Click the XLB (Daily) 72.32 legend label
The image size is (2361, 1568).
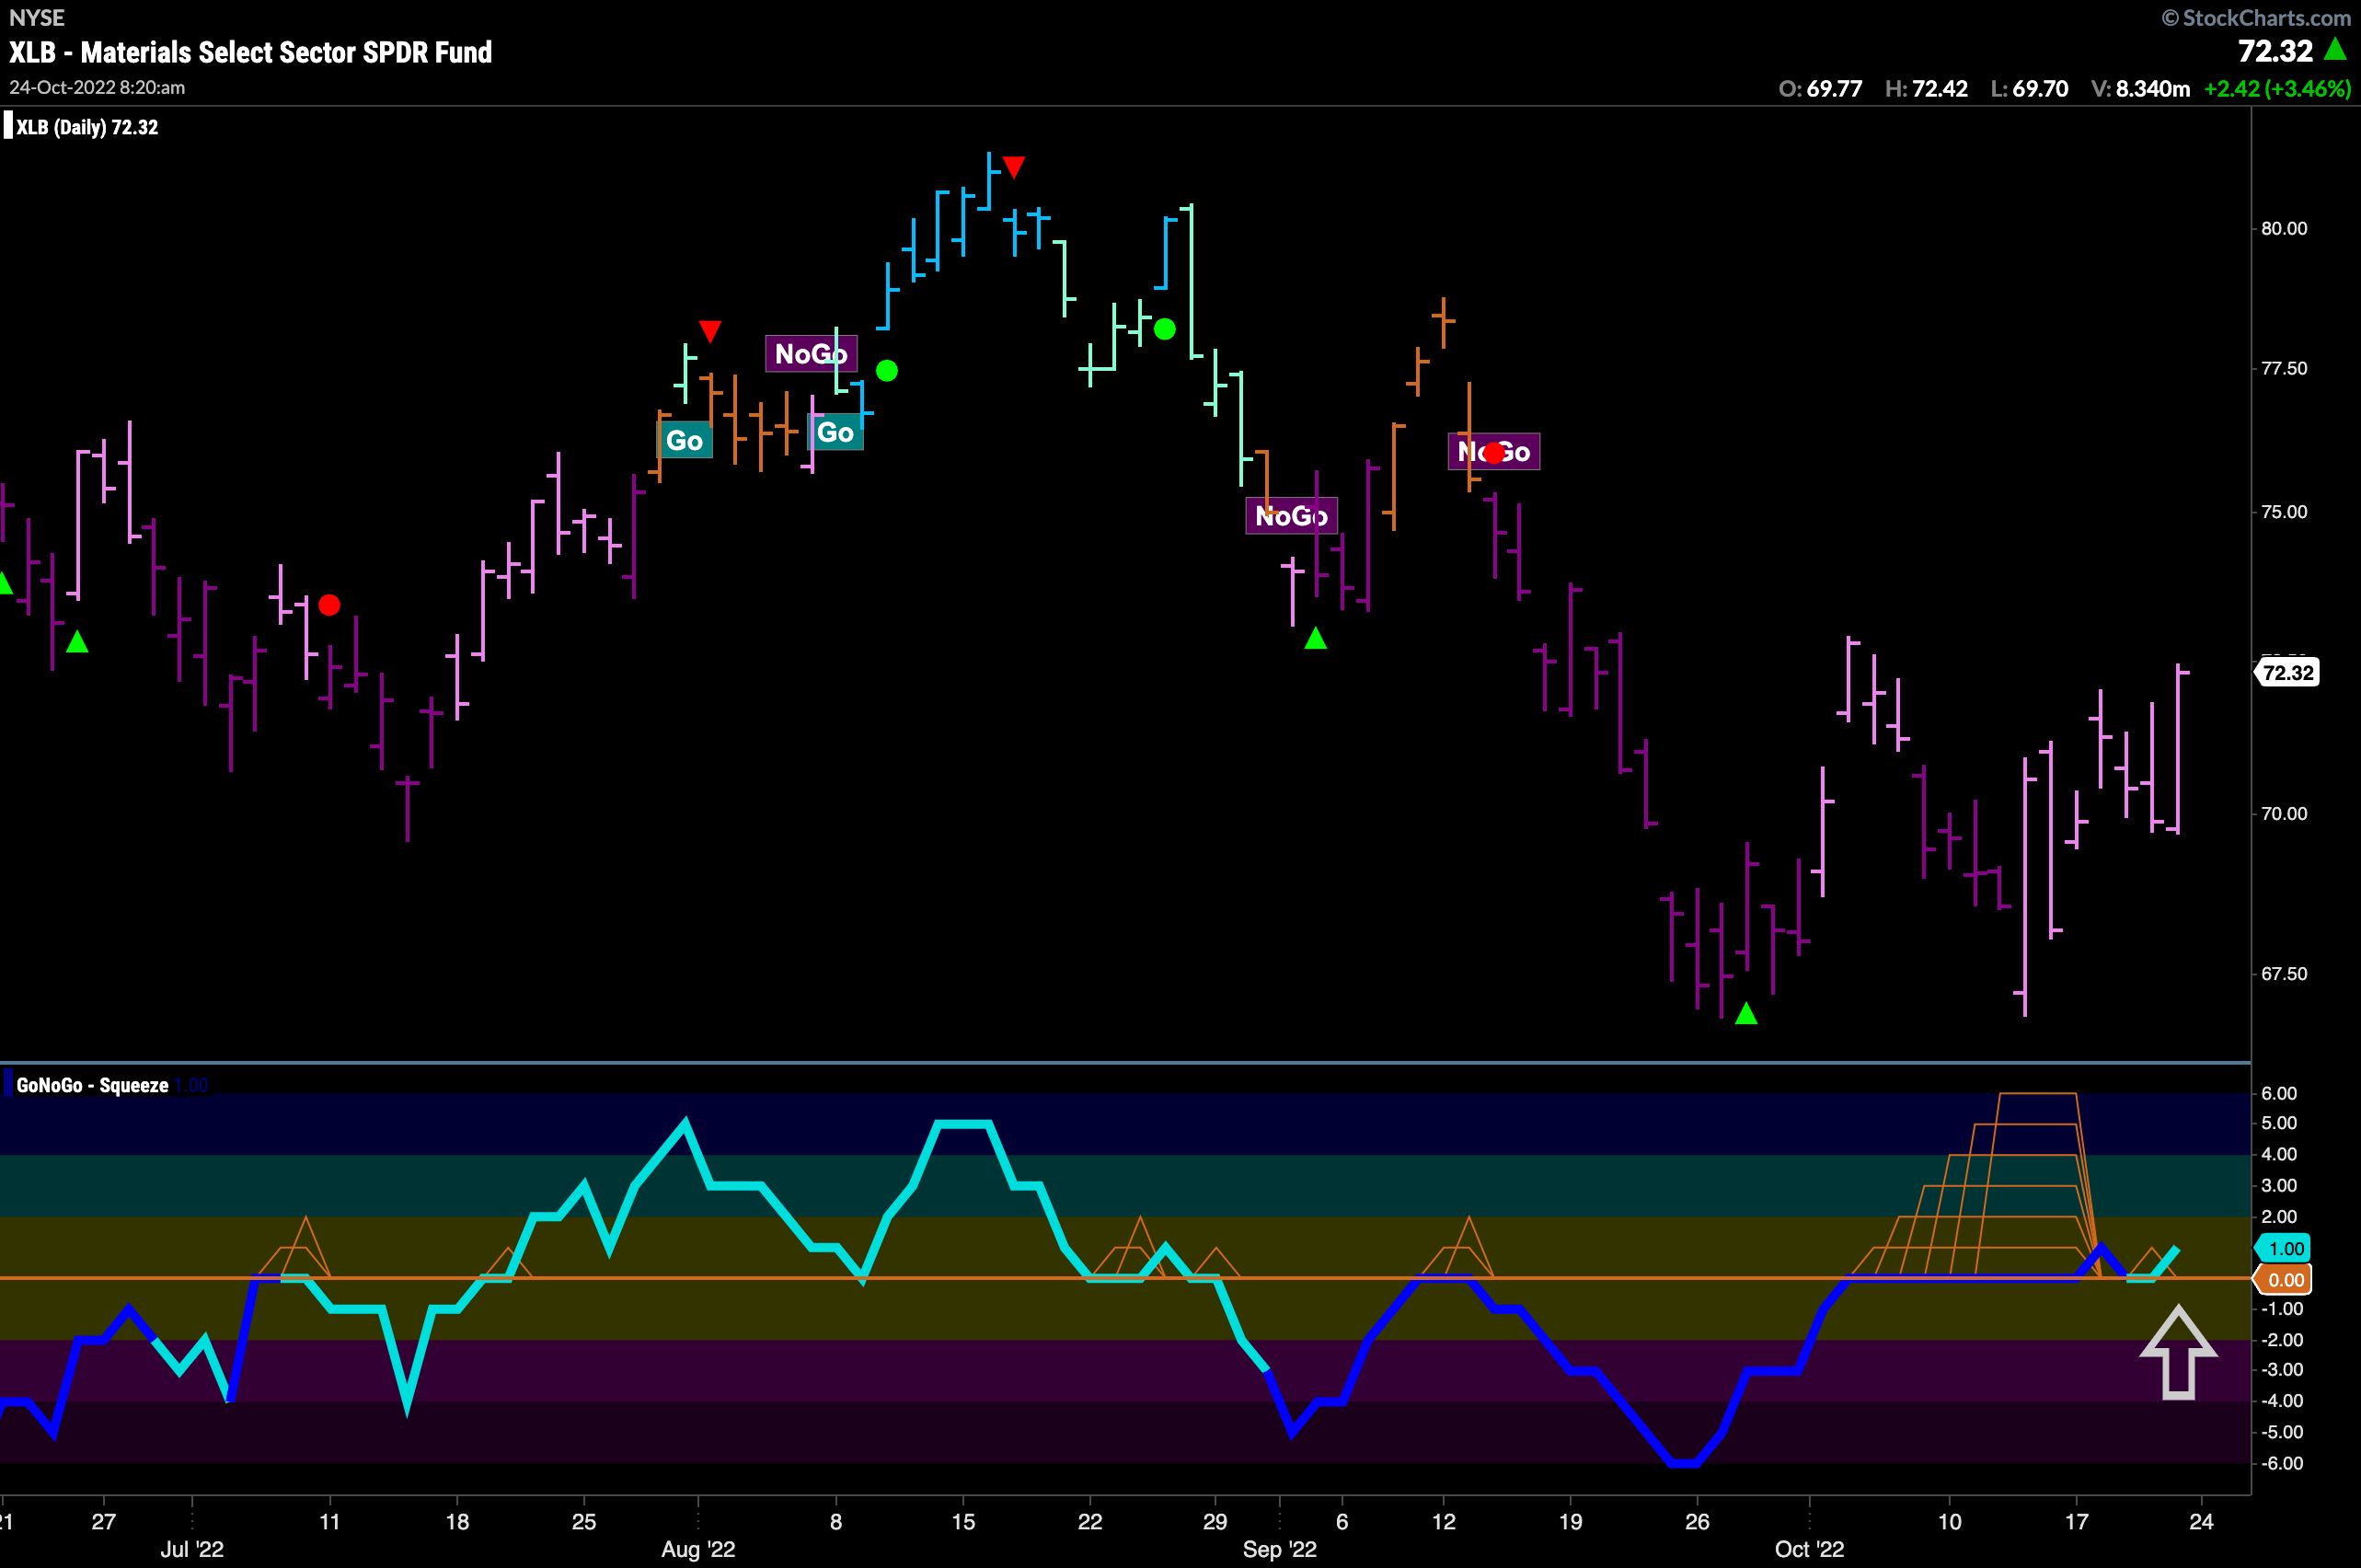[87, 127]
